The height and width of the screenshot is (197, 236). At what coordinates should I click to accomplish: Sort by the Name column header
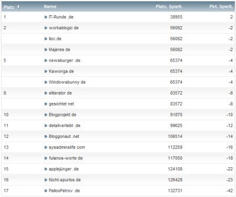point(50,7)
